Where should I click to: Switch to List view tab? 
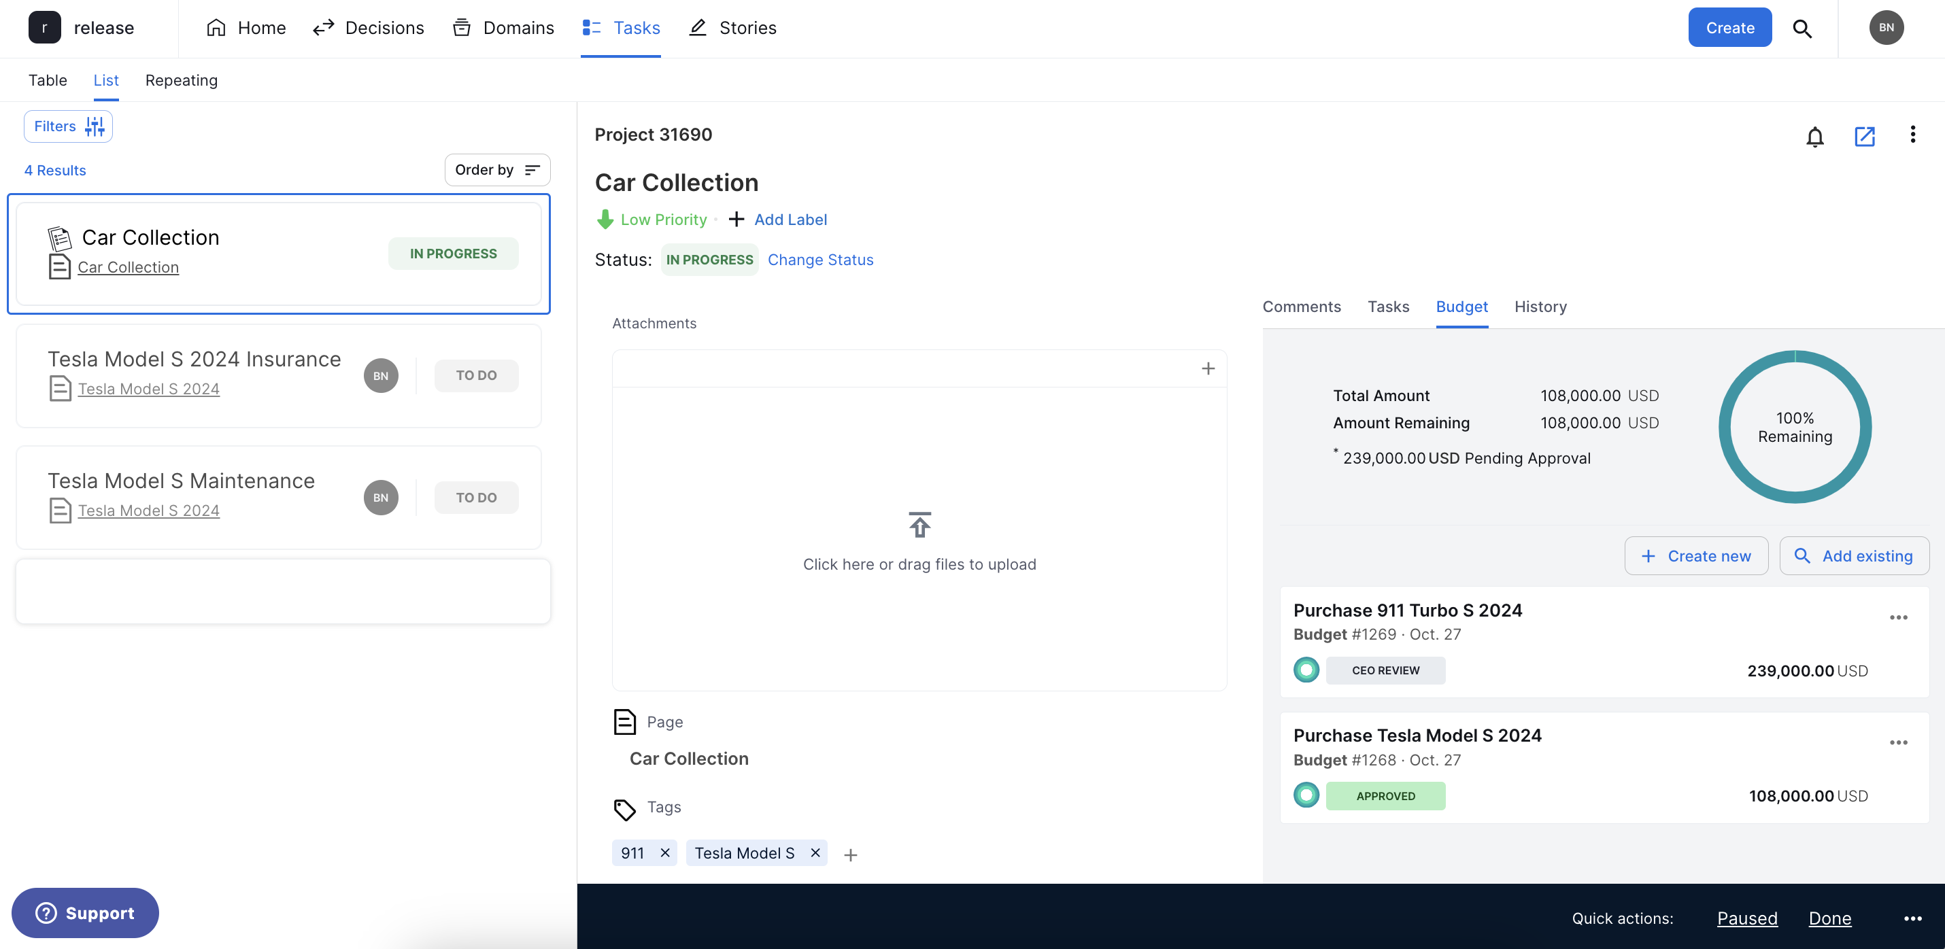(x=105, y=80)
